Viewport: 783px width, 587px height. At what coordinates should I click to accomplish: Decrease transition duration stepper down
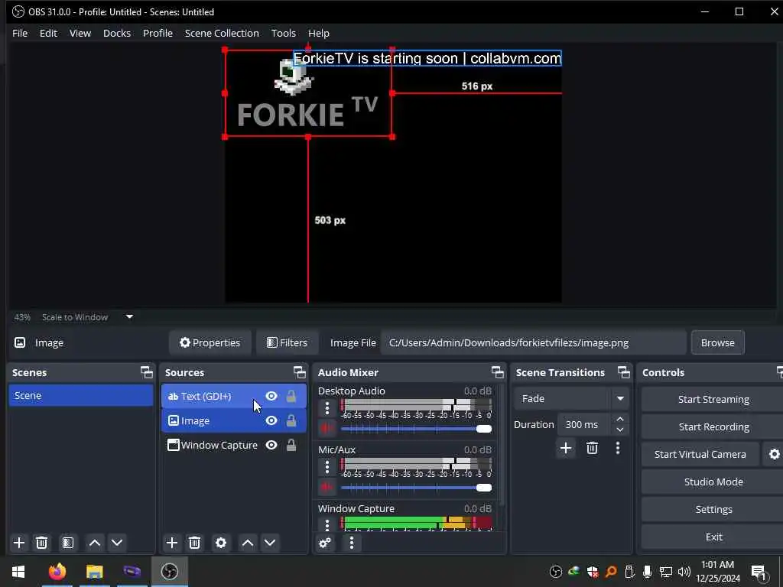point(619,430)
